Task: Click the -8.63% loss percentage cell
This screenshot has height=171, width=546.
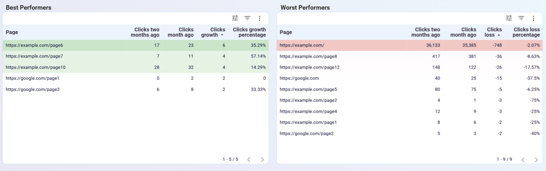Action: pos(533,56)
